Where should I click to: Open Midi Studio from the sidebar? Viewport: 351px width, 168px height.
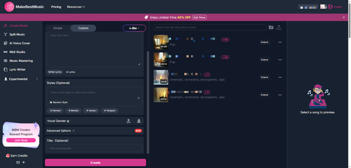[x=17, y=52]
